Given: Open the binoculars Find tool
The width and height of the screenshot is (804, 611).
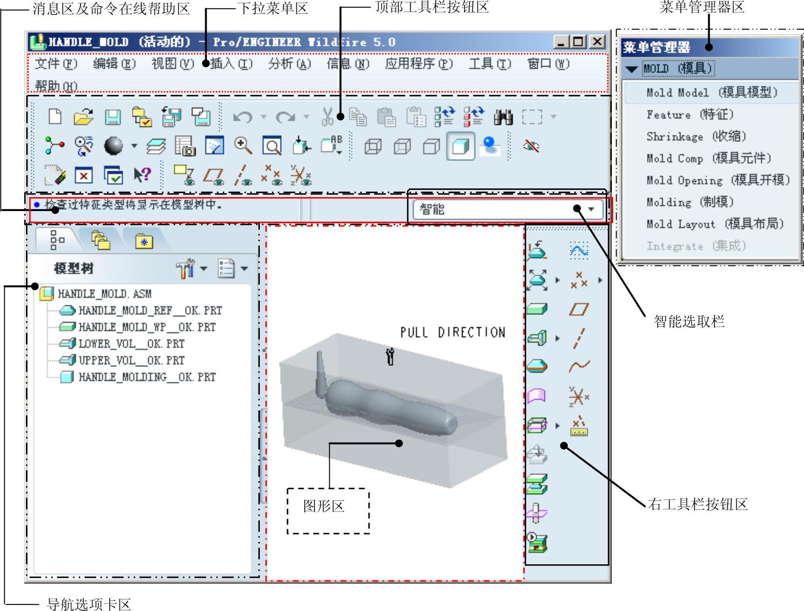Looking at the screenshot, I should [503, 117].
